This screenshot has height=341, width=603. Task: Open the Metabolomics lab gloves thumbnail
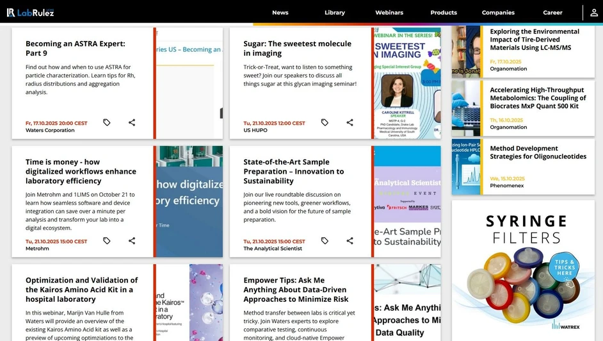click(466, 108)
